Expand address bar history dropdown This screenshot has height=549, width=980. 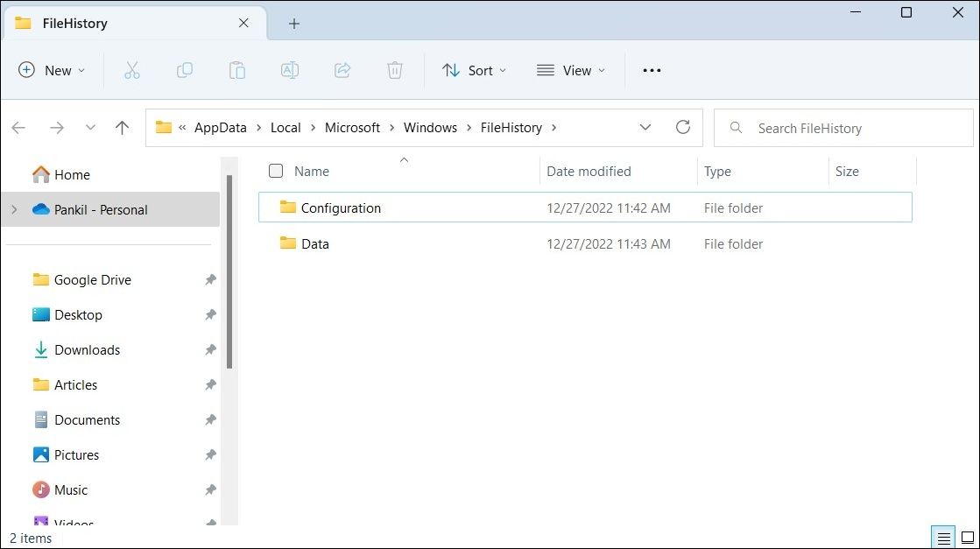[645, 128]
